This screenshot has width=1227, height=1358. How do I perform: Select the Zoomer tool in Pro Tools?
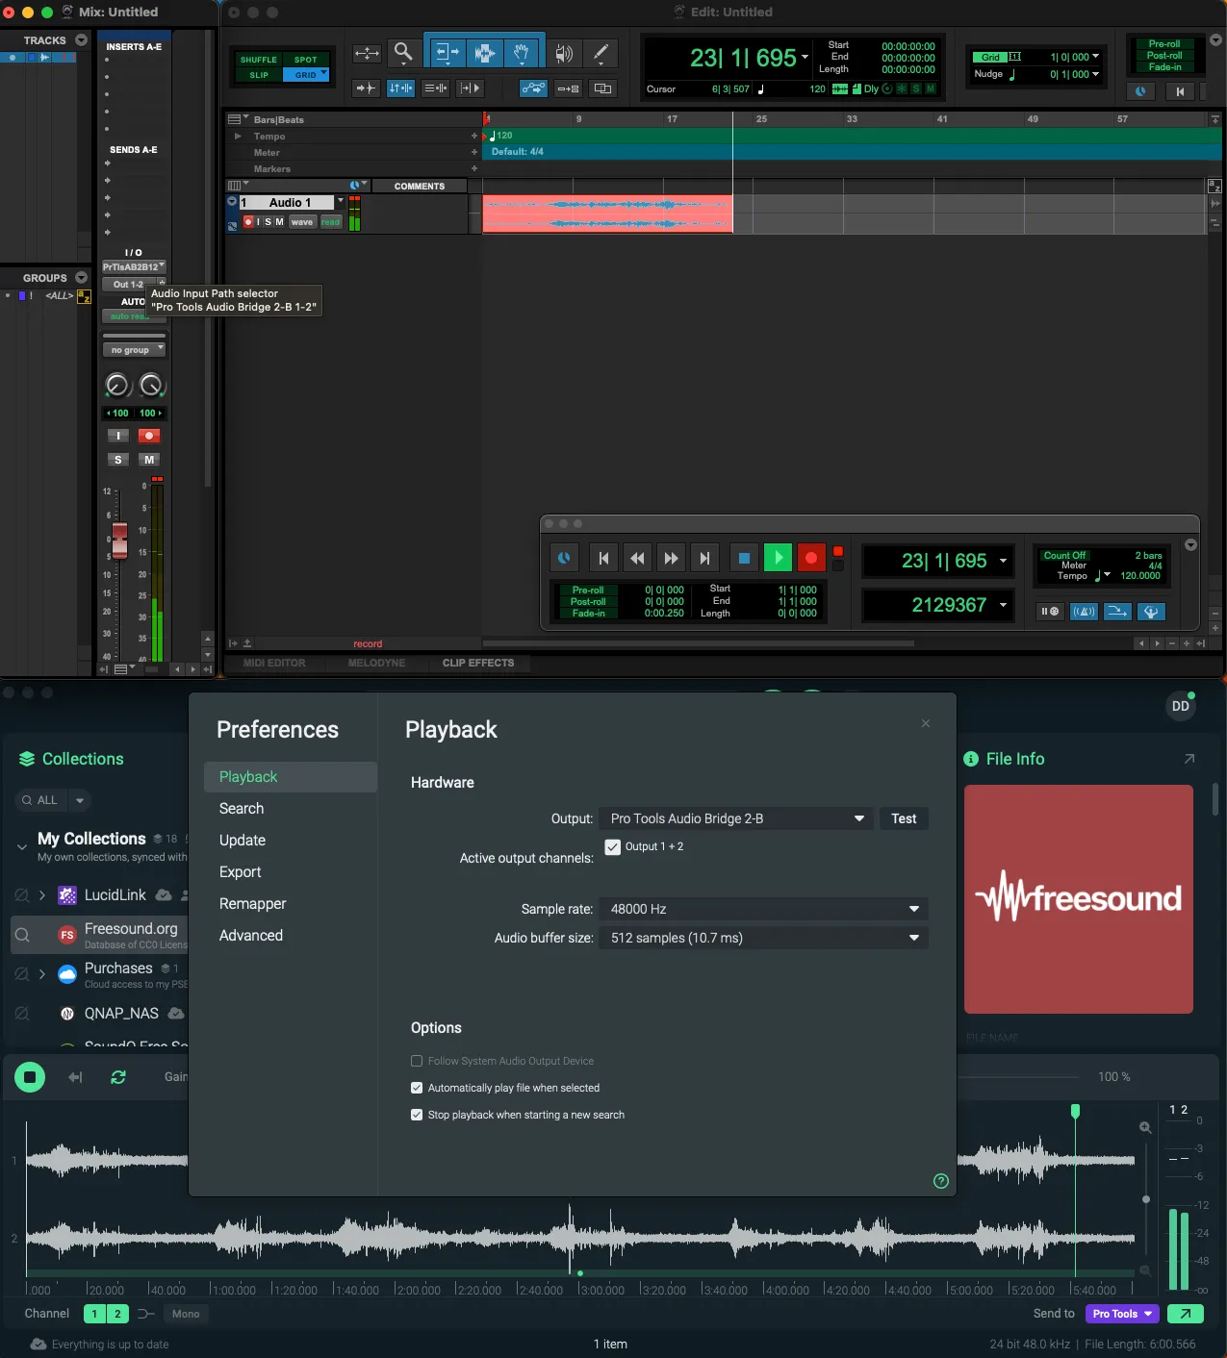[x=403, y=53]
